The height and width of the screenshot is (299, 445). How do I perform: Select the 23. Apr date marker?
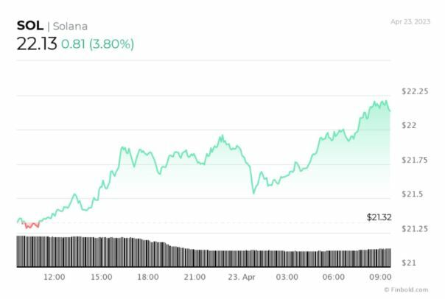coord(242,277)
